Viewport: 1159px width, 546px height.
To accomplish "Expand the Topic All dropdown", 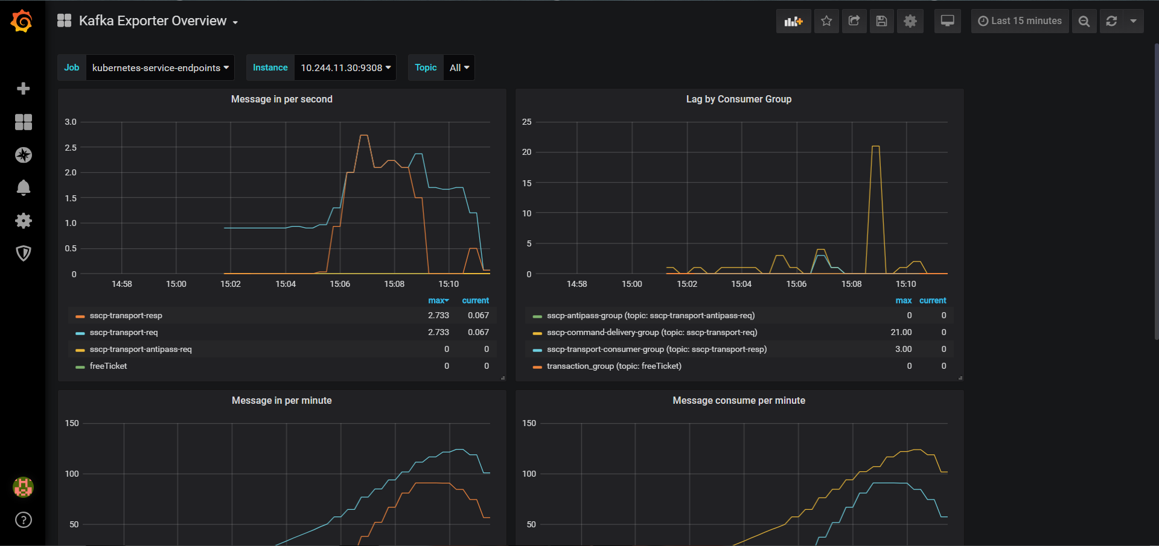I will point(459,67).
